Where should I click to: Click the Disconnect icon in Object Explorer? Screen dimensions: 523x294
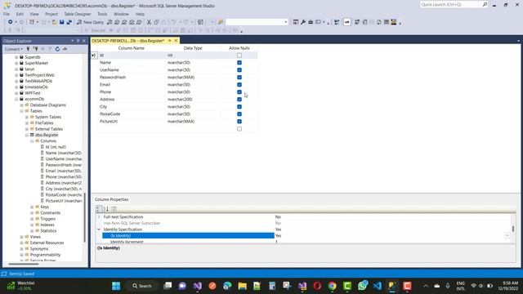[35, 49]
